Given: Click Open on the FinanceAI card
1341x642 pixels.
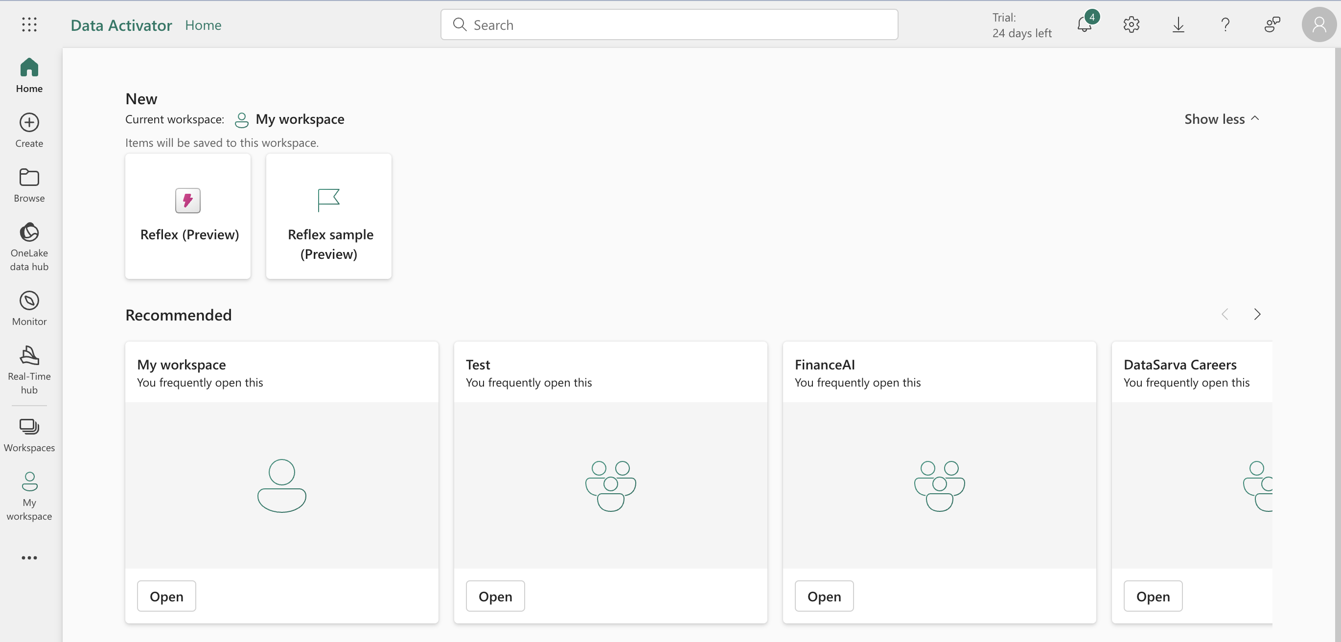Looking at the screenshot, I should [x=824, y=596].
